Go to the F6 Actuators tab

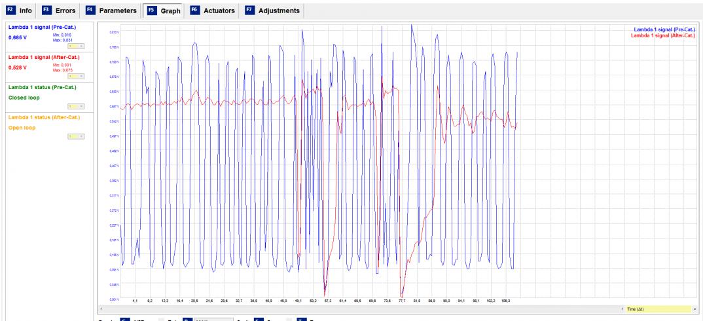(x=213, y=10)
